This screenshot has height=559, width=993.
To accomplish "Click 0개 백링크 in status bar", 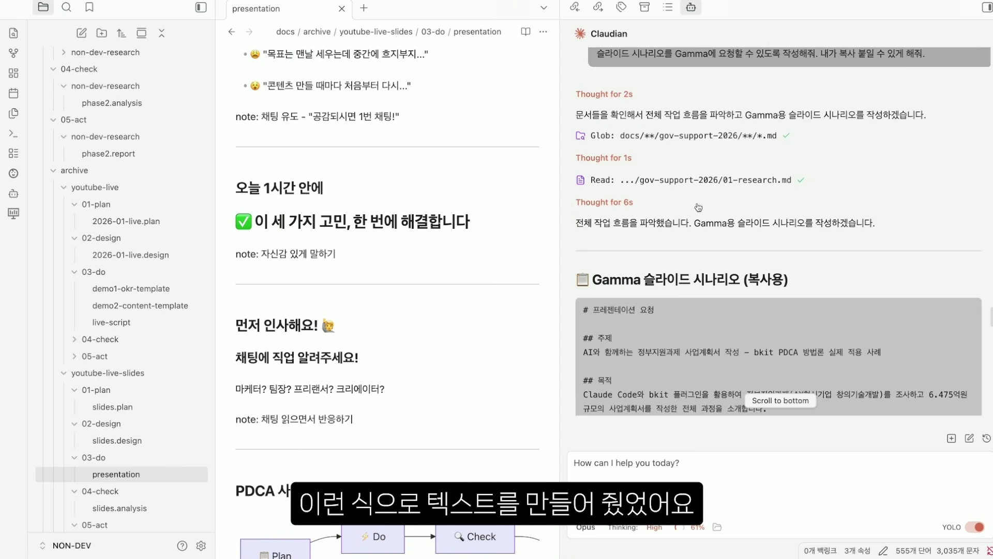I will pyautogui.click(x=820, y=551).
